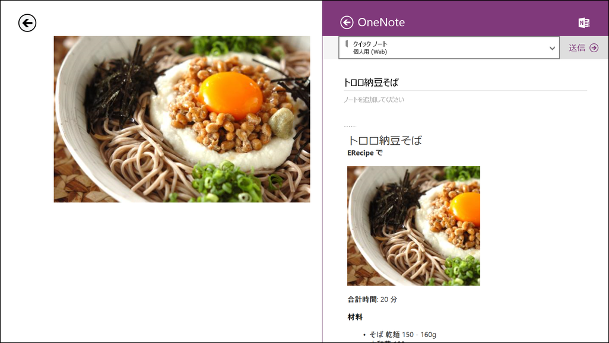Viewport: 609px width, 343px height.
Task: Expand the section list using the chevron arrow
Action: [552, 47]
